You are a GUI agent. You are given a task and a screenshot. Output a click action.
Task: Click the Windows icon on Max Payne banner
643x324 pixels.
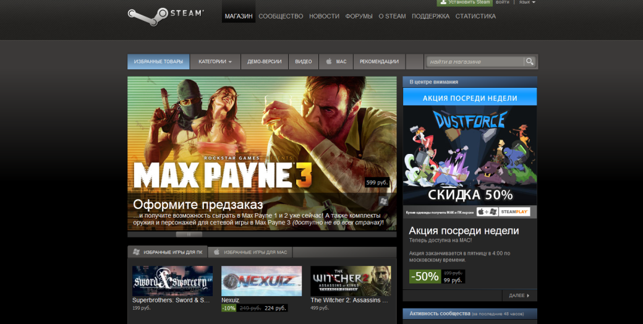pos(384,200)
